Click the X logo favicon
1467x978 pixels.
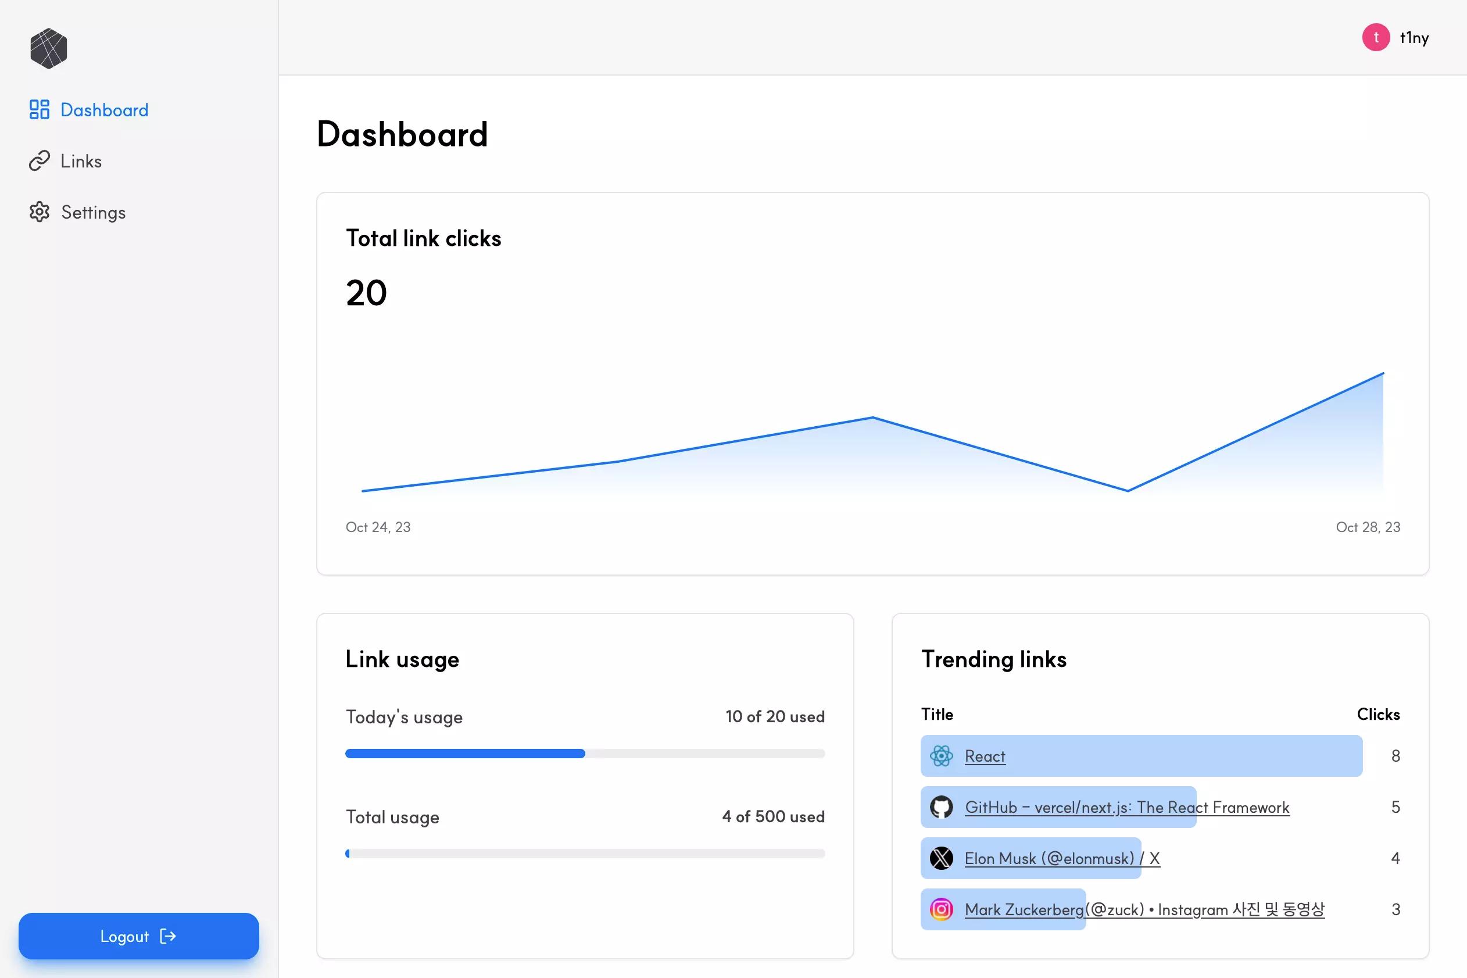pyautogui.click(x=942, y=858)
